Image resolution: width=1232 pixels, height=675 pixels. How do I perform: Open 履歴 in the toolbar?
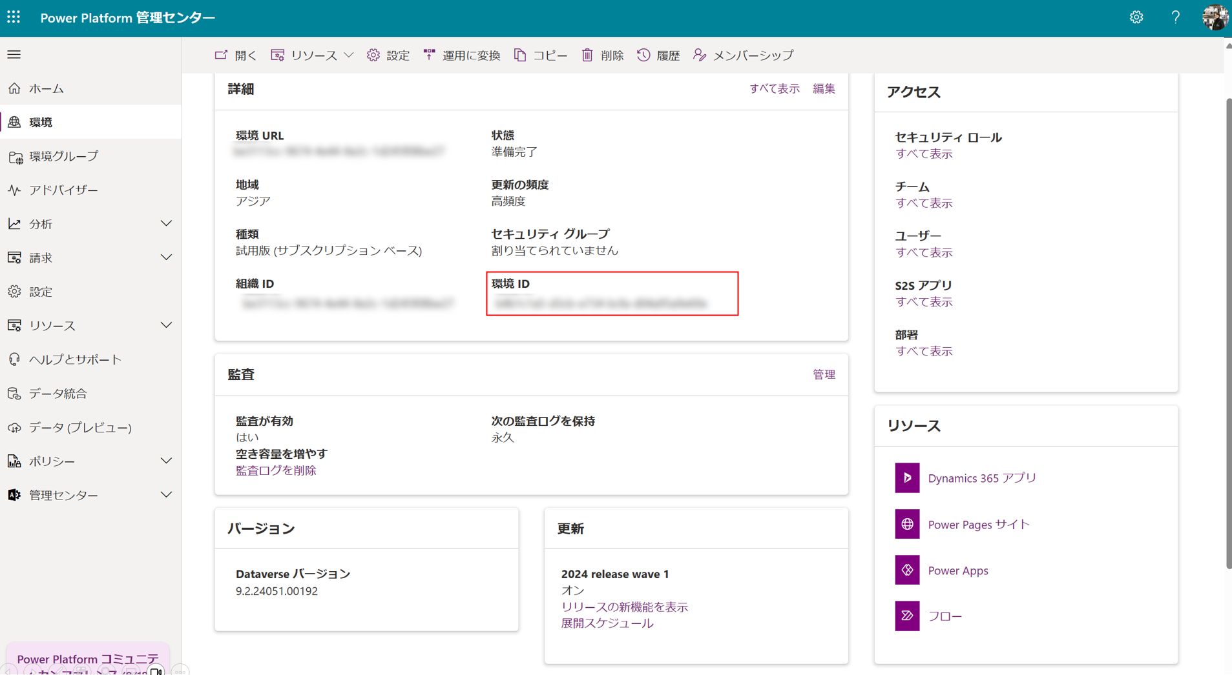click(x=659, y=55)
